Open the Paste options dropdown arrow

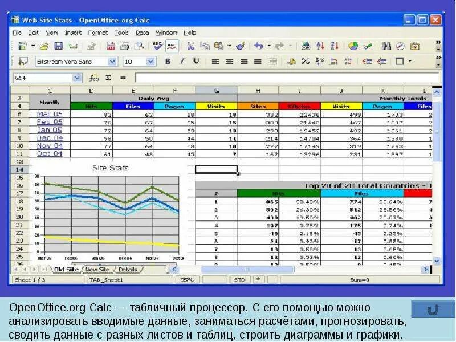tap(229, 46)
